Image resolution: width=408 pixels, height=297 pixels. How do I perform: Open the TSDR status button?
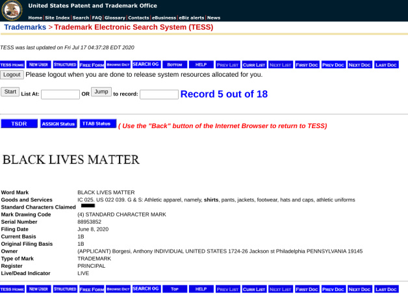coord(19,123)
